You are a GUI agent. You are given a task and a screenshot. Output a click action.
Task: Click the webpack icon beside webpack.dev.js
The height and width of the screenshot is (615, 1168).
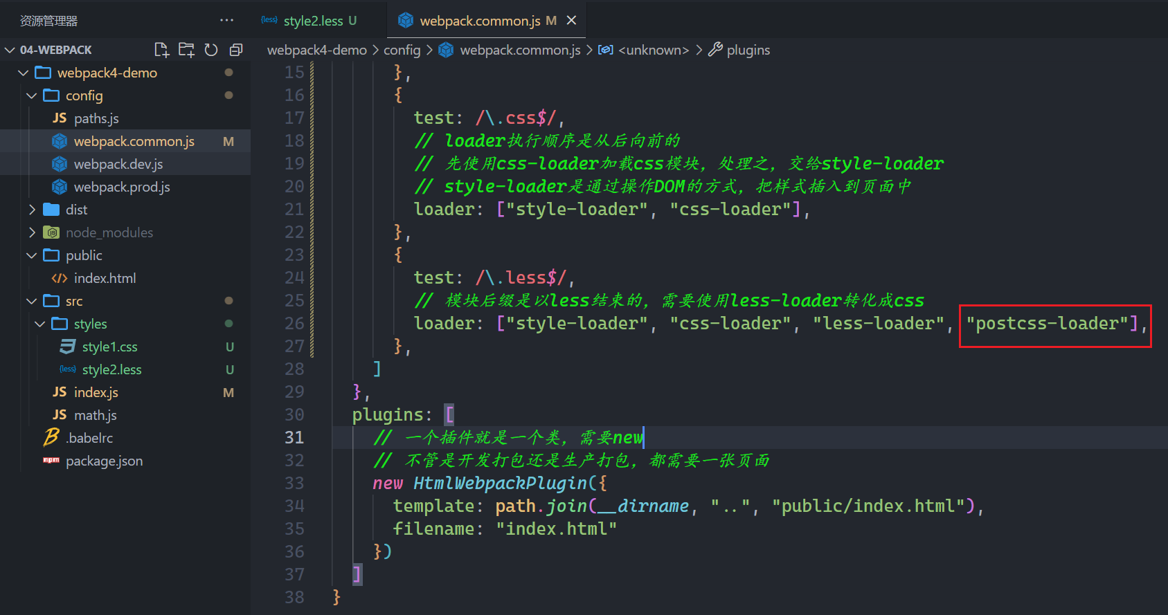click(60, 164)
